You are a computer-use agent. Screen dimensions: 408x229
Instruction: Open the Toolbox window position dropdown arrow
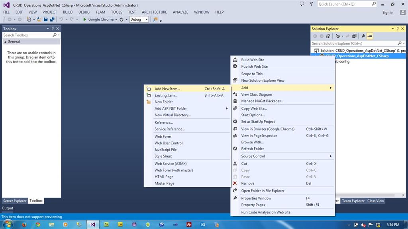coord(48,29)
